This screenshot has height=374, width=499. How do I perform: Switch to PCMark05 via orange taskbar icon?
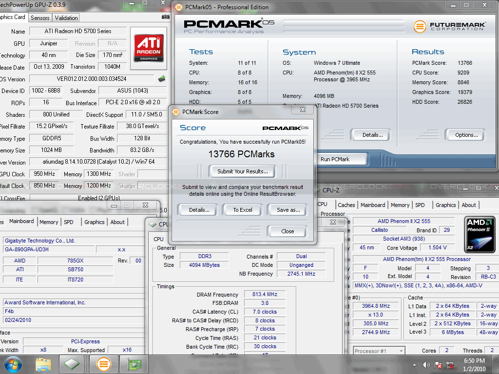pyautogui.click(x=104, y=364)
